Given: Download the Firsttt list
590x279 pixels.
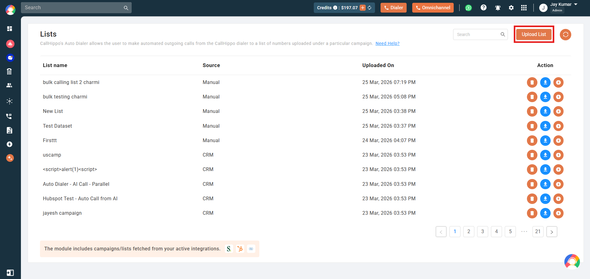Looking at the screenshot, I should pos(545,141).
